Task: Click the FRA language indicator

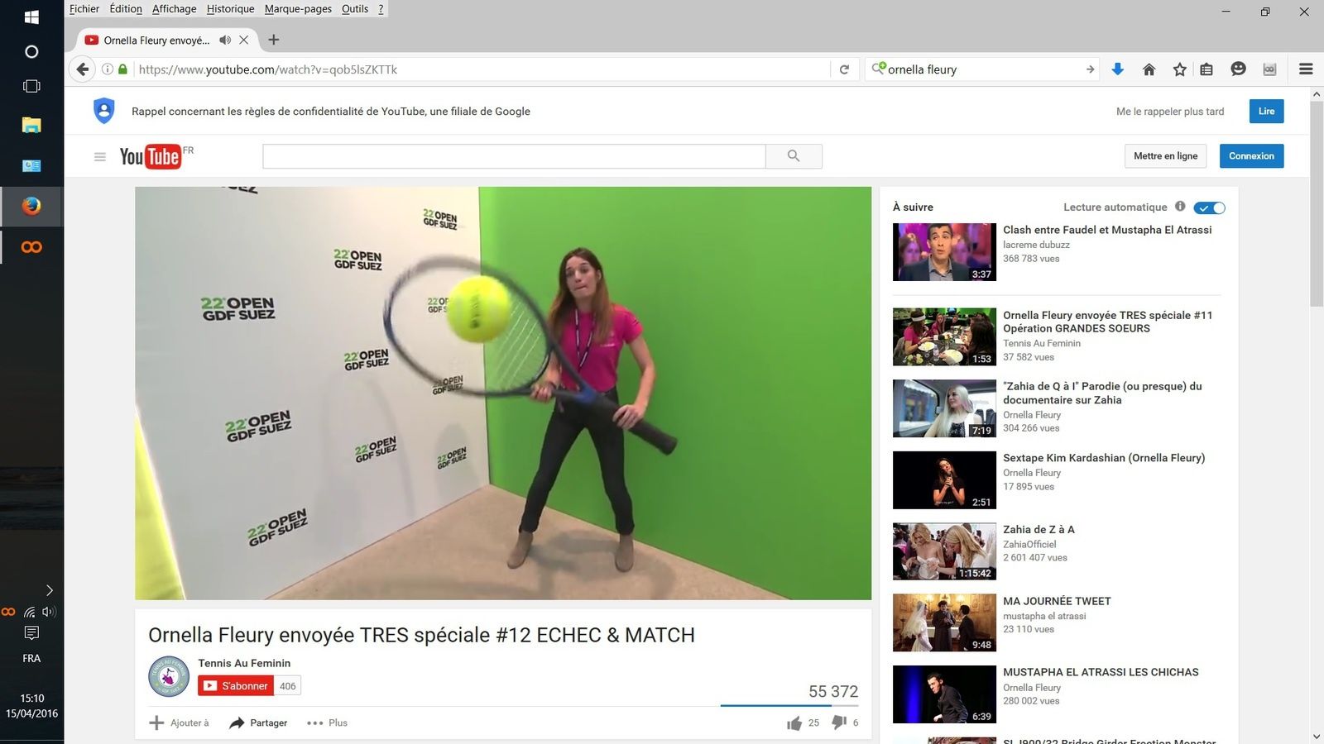Action: pyautogui.click(x=31, y=659)
